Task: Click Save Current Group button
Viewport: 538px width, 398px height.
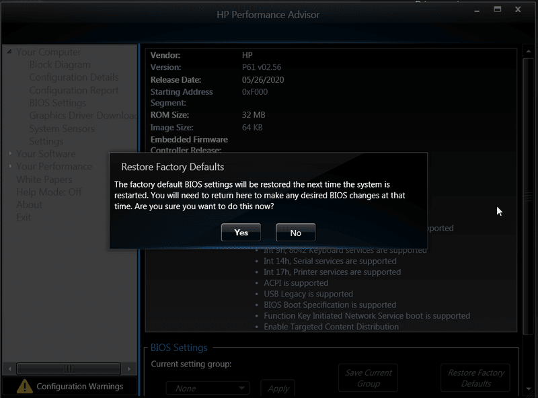Action: (368, 378)
